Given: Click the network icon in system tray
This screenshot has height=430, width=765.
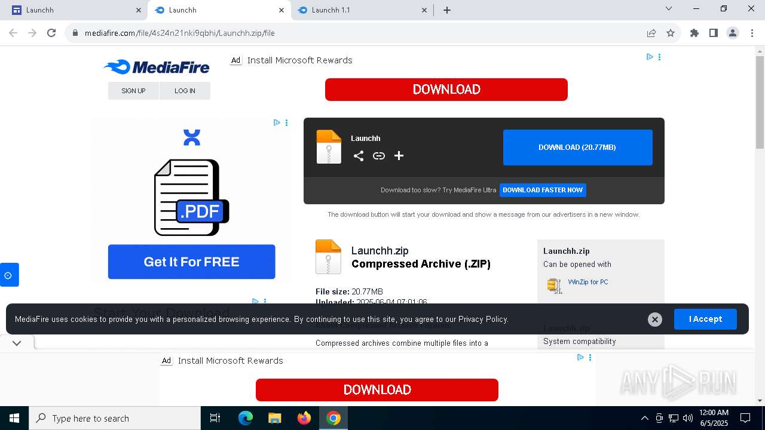Looking at the screenshot, I should 674,418.
